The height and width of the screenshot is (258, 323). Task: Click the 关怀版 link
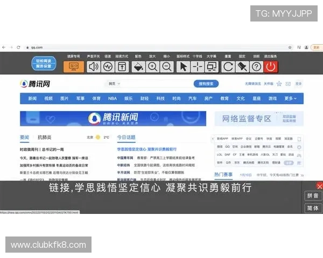tap(269, 84)
